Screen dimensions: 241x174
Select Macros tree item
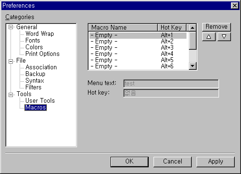[x=35, y=108]
